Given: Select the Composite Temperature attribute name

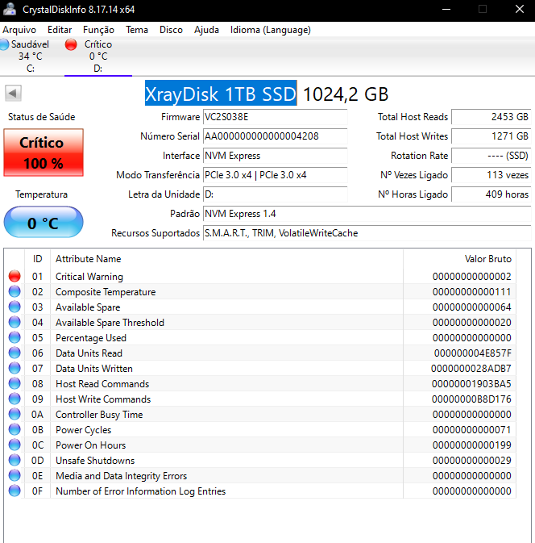Looking at the screenshot, I should click(x=106, y=292).
